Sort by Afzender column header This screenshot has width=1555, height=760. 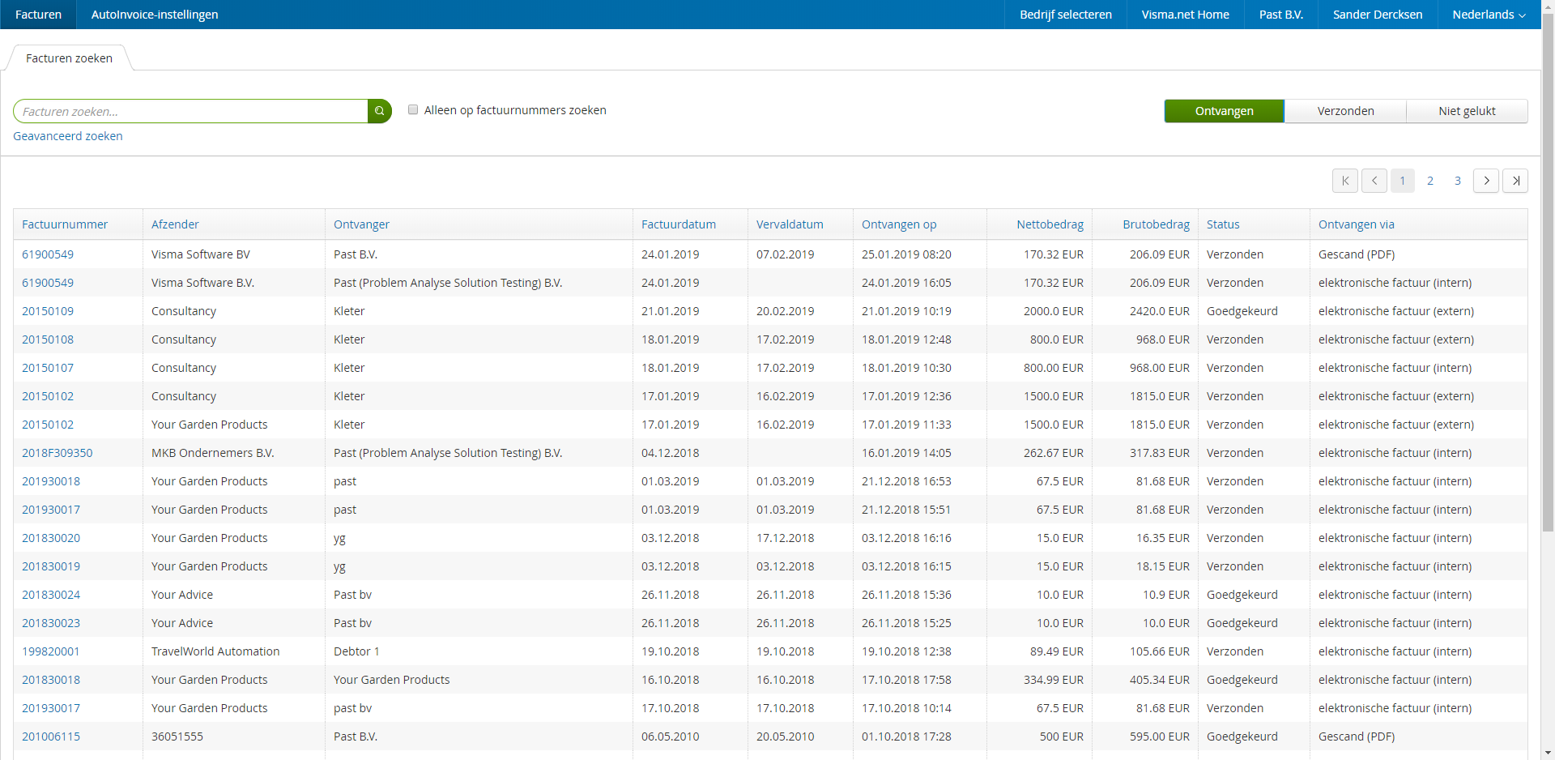coord(175,224)
